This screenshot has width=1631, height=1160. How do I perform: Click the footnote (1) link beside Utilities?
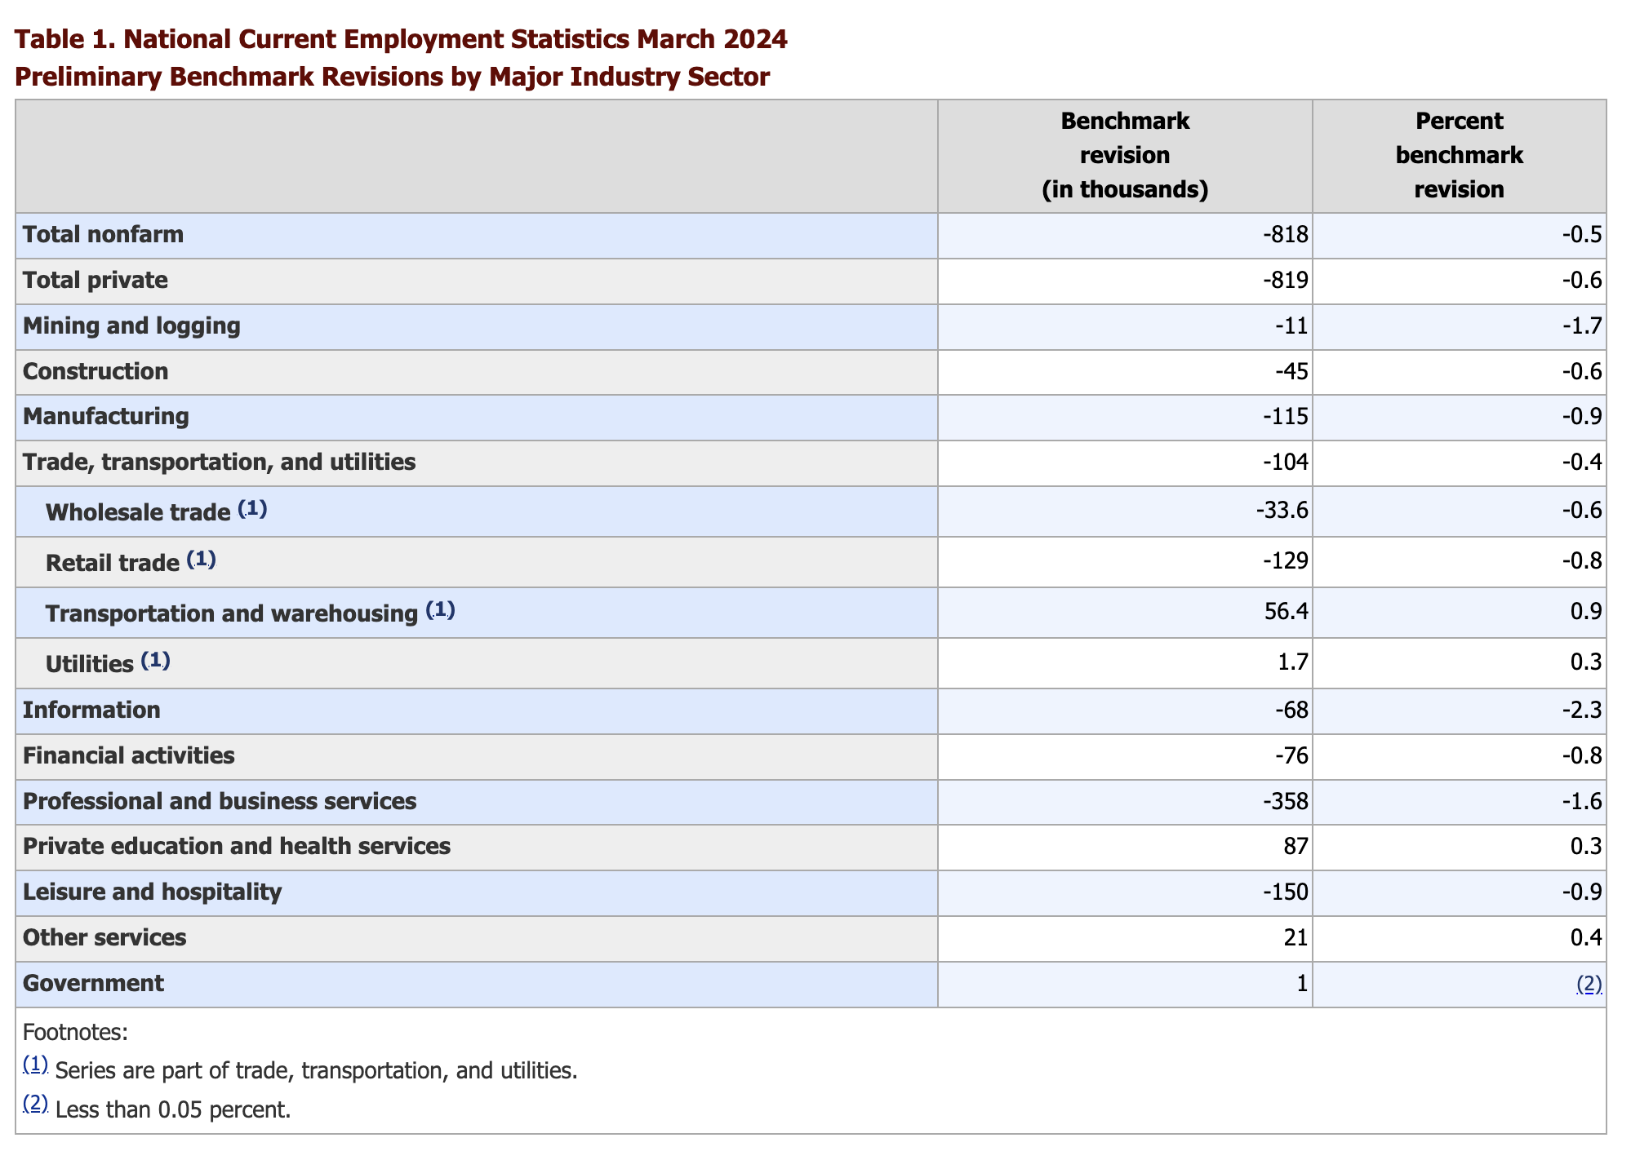coord(155,661)
